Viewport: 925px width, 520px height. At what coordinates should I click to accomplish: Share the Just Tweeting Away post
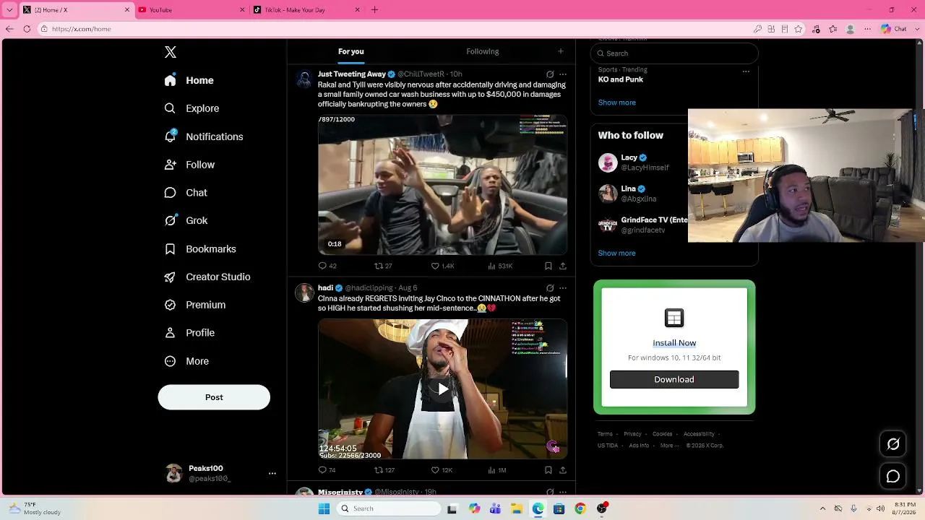tap(562, 266)
